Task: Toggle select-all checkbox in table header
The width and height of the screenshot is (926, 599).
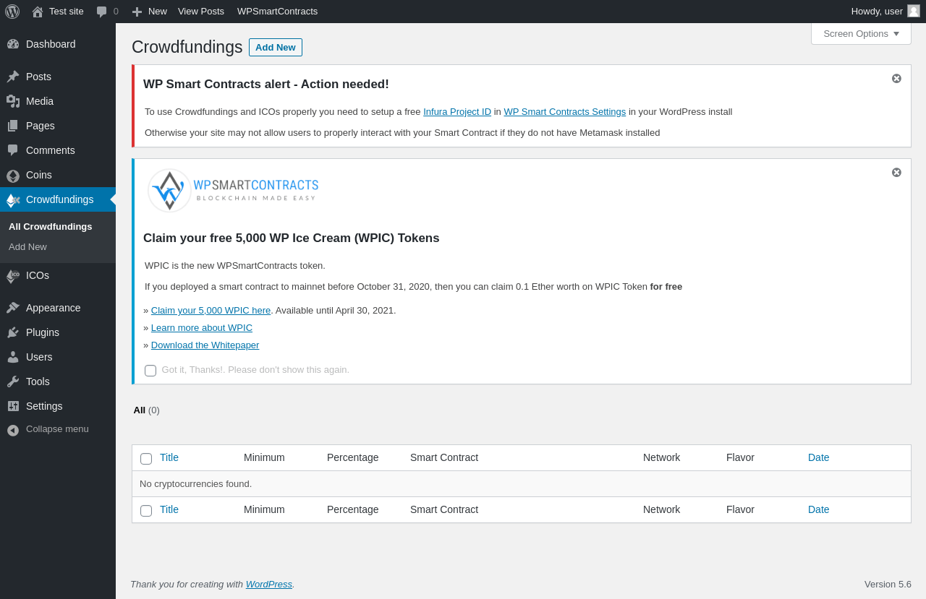Action: (146, 459)
